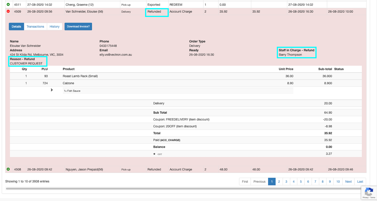Expand order 4511 row with green plus icon
Screen dimensions: 377x201
(x=8, y=5)
